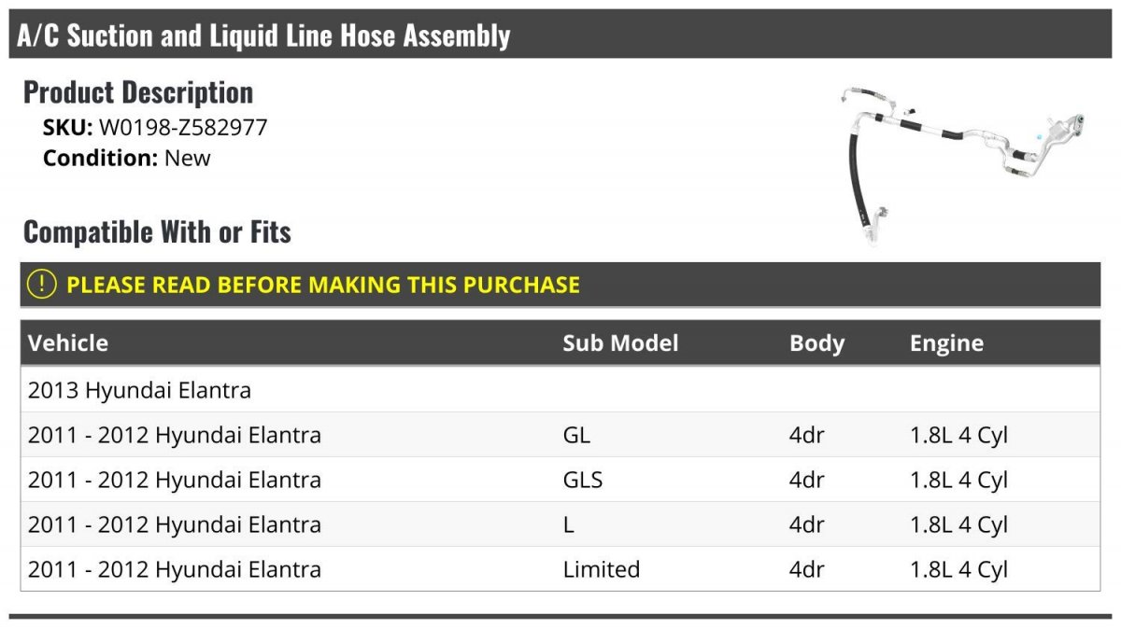Click the SKU number W0198-Z582977
The image size is (1121, 628).
(183, 127)
